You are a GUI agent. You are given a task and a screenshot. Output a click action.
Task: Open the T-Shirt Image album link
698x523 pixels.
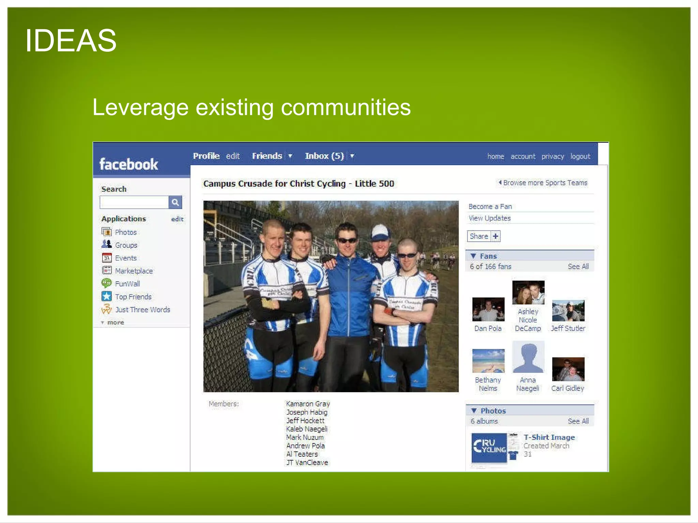tap(549, 437)
